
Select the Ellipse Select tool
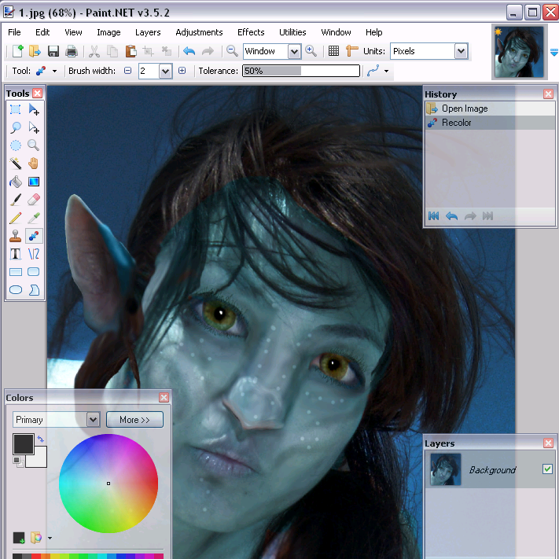(x=15, y=145)
